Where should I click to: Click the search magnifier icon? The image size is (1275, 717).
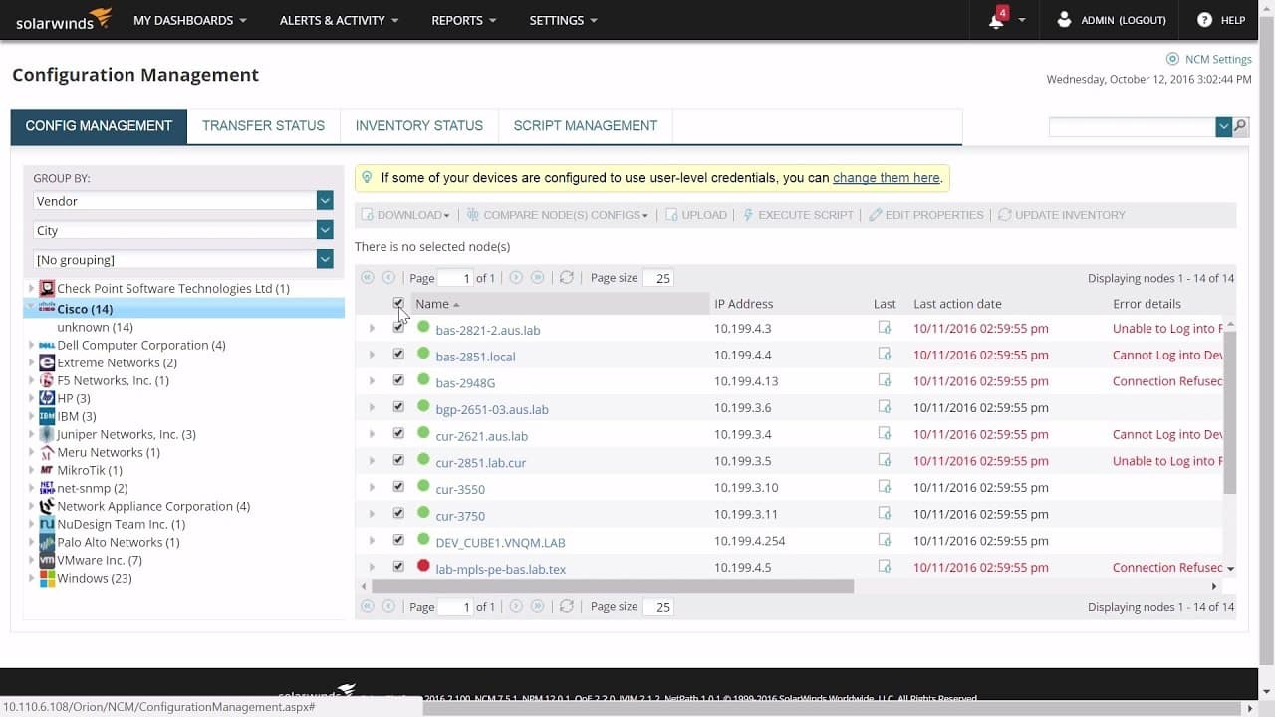pyautogui.click(x=1240, y=126)
